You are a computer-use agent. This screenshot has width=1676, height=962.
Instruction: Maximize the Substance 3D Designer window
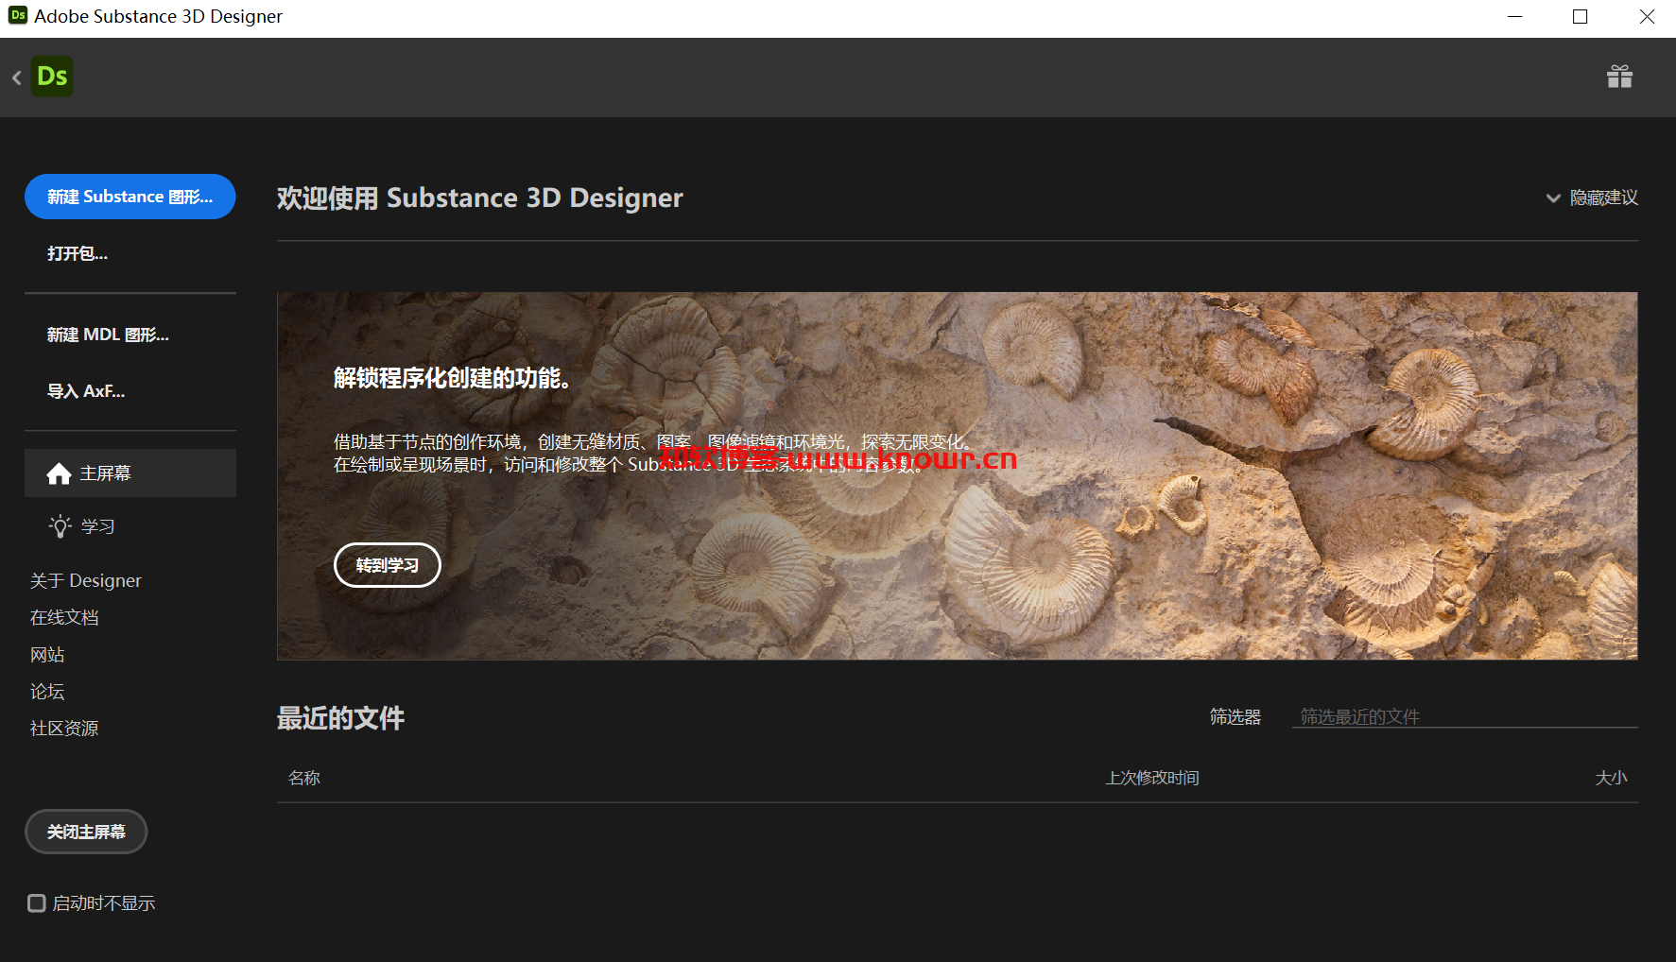click(1580, 17)
